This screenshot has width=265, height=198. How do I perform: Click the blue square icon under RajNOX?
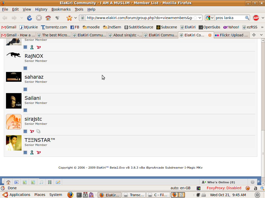(25, 68)
